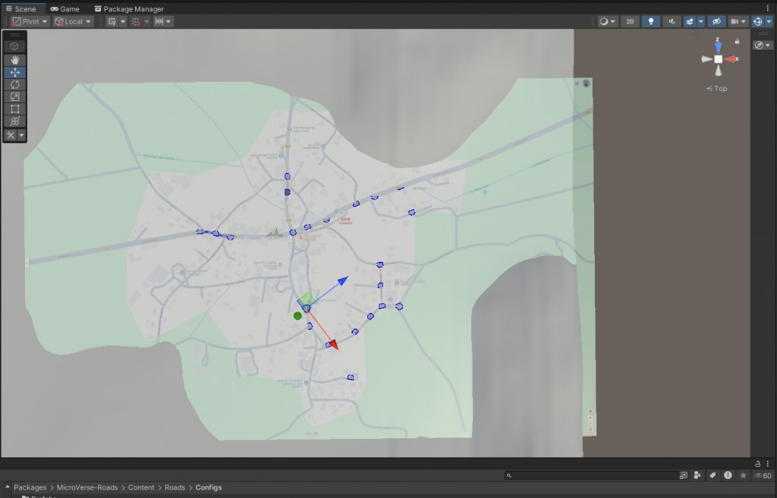Open the Local handle rotation dropdown
777x498 pixels.
coord(74,21)
